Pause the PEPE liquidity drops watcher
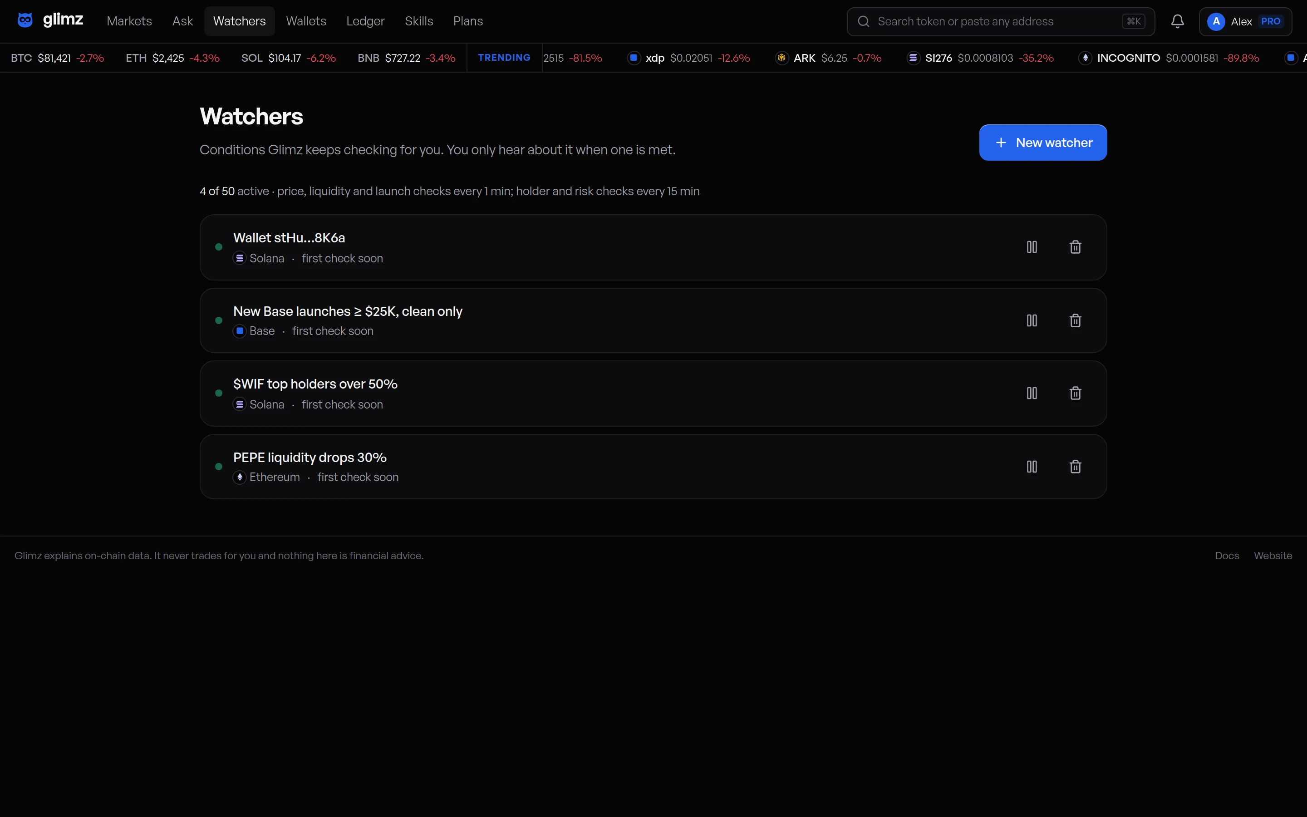Viewport: 1307px width, 817px height. point(1032,466)
